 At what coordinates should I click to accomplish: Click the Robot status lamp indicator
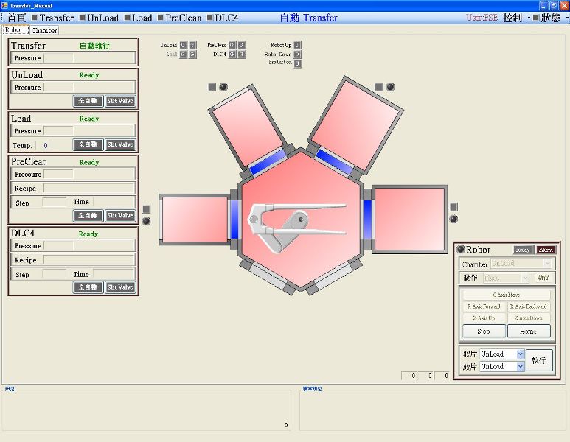pyautogui.click(x=461, y=250)
